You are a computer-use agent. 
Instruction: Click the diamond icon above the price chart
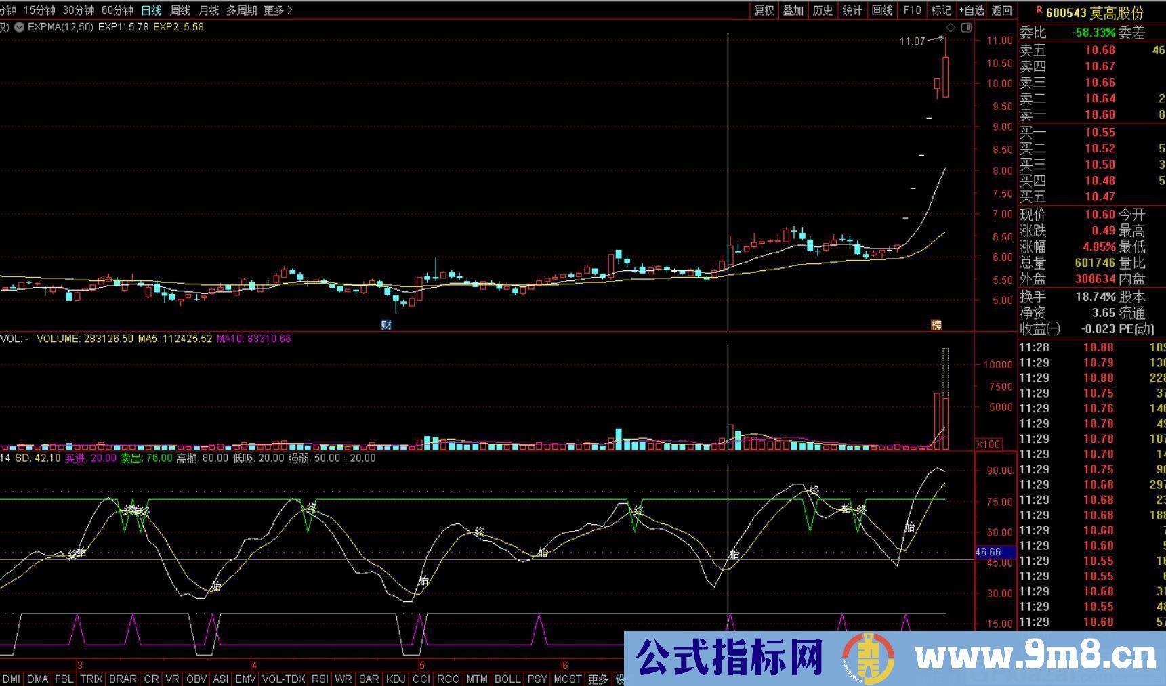click(x=951, y=28)
